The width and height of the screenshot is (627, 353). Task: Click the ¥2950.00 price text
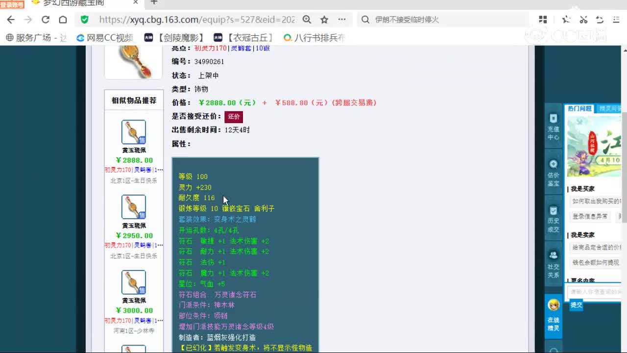tap(134, 236)
